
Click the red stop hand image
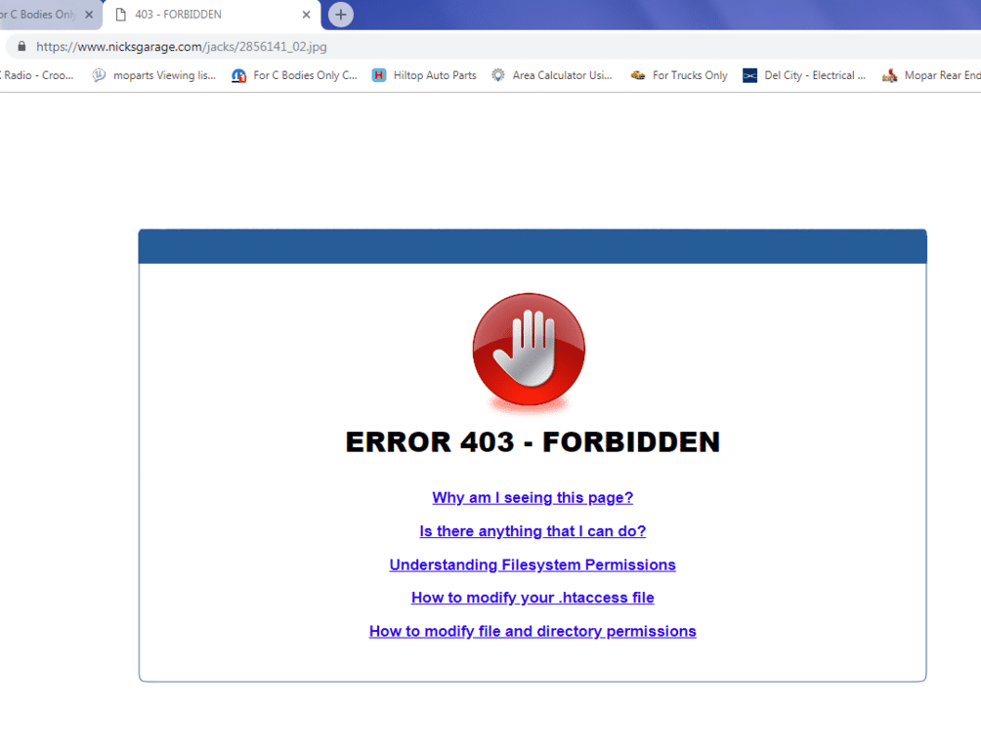click(529, 350)
